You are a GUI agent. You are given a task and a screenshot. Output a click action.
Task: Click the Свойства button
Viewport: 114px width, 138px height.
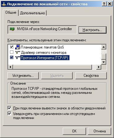point(91,76)
